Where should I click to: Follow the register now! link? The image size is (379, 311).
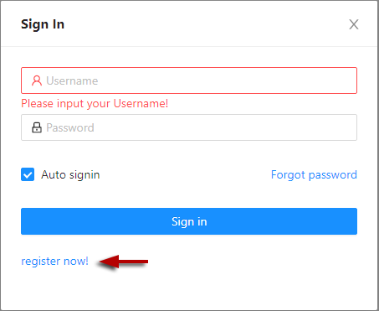coord(54,262)
